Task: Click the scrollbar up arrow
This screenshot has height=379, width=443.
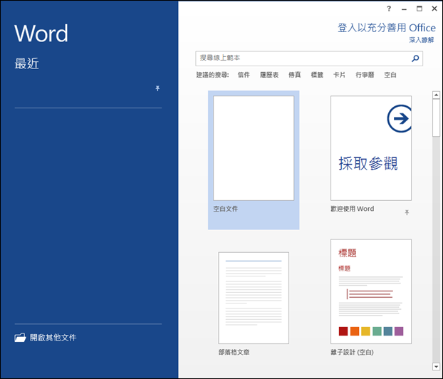Action: [436, 95]
